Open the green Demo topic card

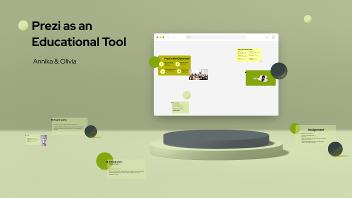coord(260,78)
